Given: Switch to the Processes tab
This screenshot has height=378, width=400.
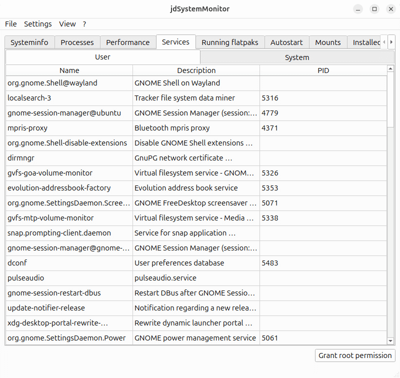Looking at the screenshot, I should pyautogui.click(x=77, y=42).
